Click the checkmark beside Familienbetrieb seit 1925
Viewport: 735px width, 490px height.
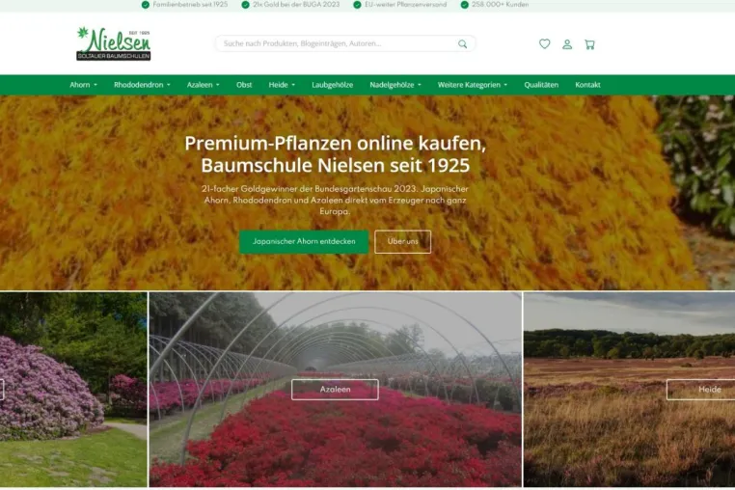click(146, 5)
